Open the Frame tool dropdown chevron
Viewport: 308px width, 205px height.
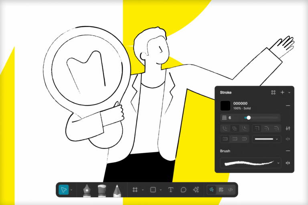coord(143,190)
